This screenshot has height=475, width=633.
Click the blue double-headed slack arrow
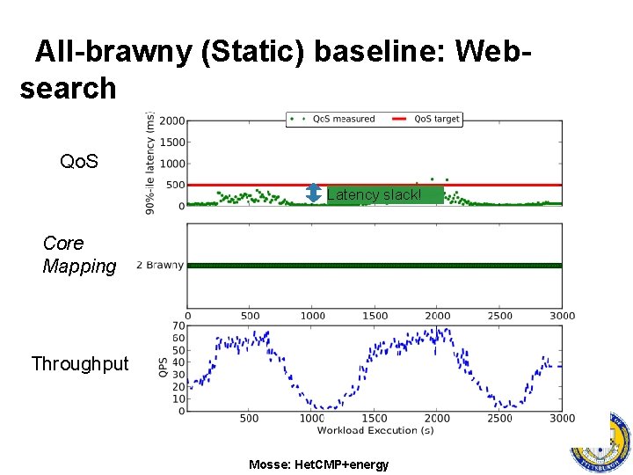pos(314,193)
